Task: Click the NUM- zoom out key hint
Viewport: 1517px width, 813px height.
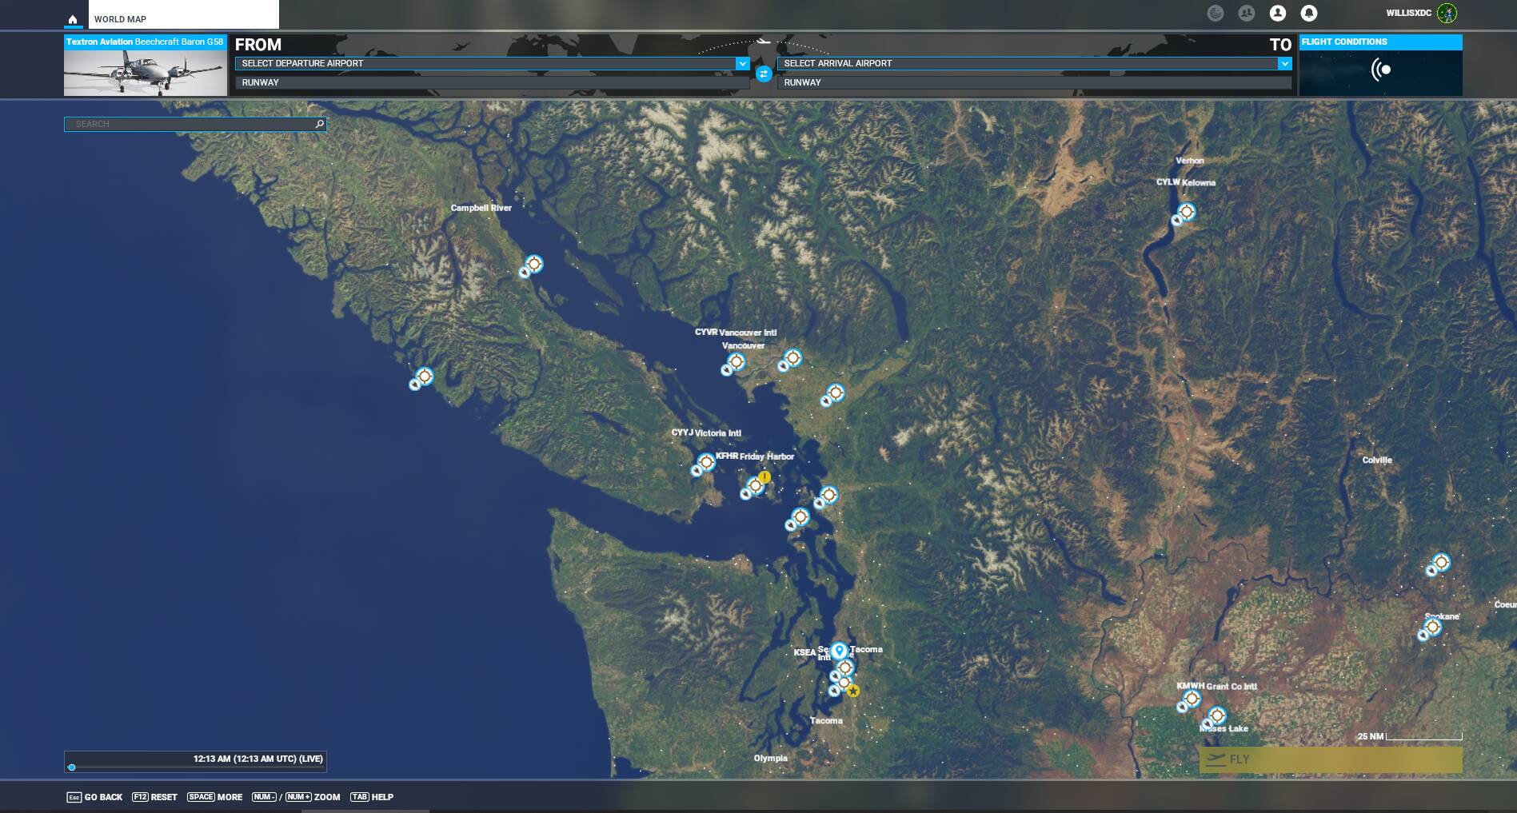Action: [x=264, y=797]
